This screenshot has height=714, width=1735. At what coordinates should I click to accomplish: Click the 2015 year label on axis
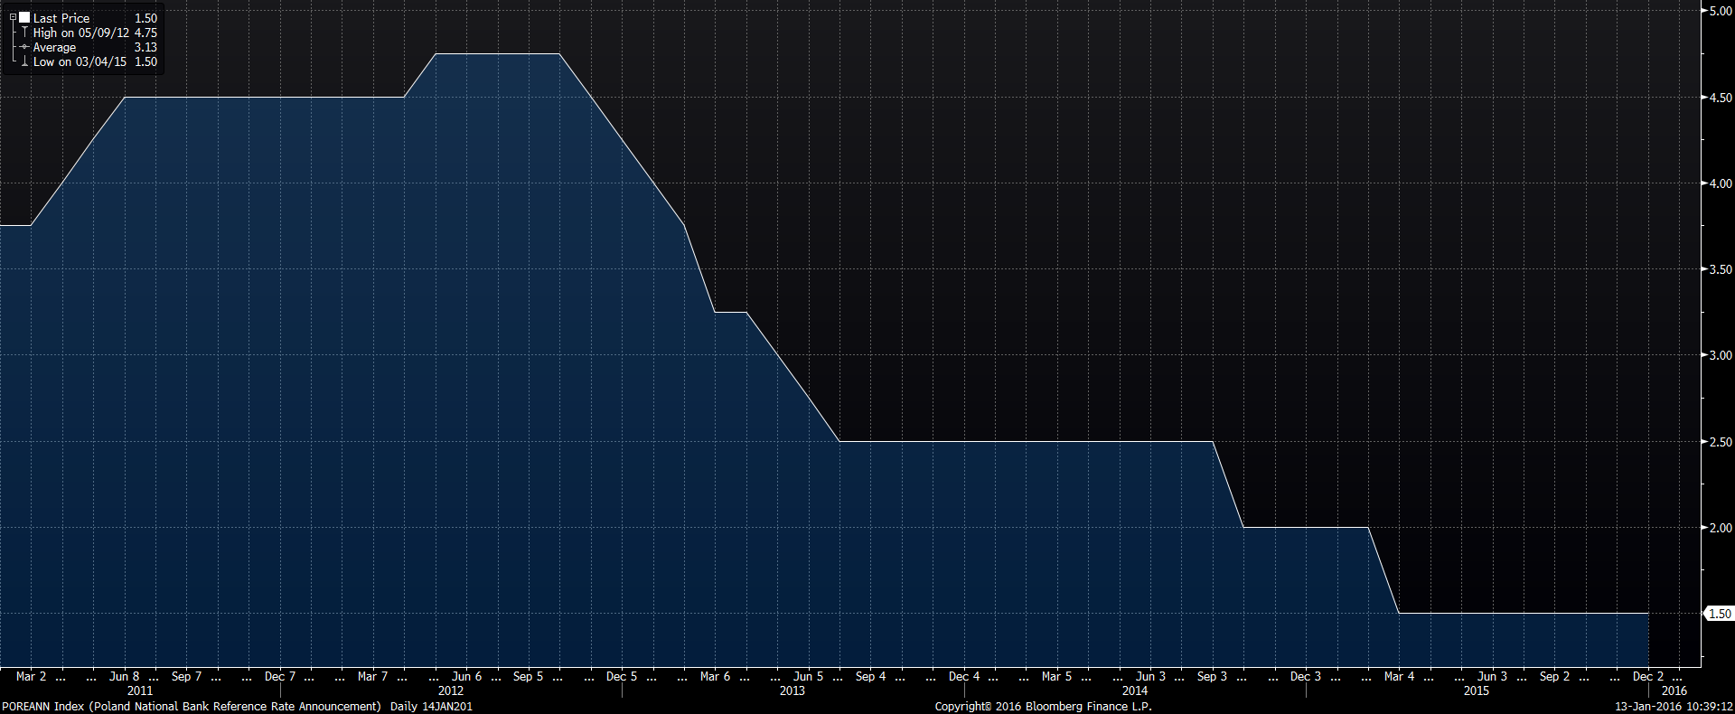pyautogui.click(x=1477, y=691)
